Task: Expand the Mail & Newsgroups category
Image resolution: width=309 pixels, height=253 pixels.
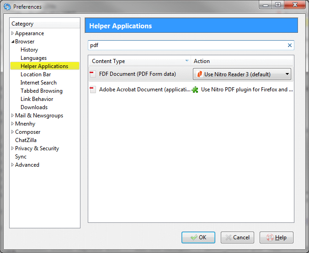Action: click(13, 116)
